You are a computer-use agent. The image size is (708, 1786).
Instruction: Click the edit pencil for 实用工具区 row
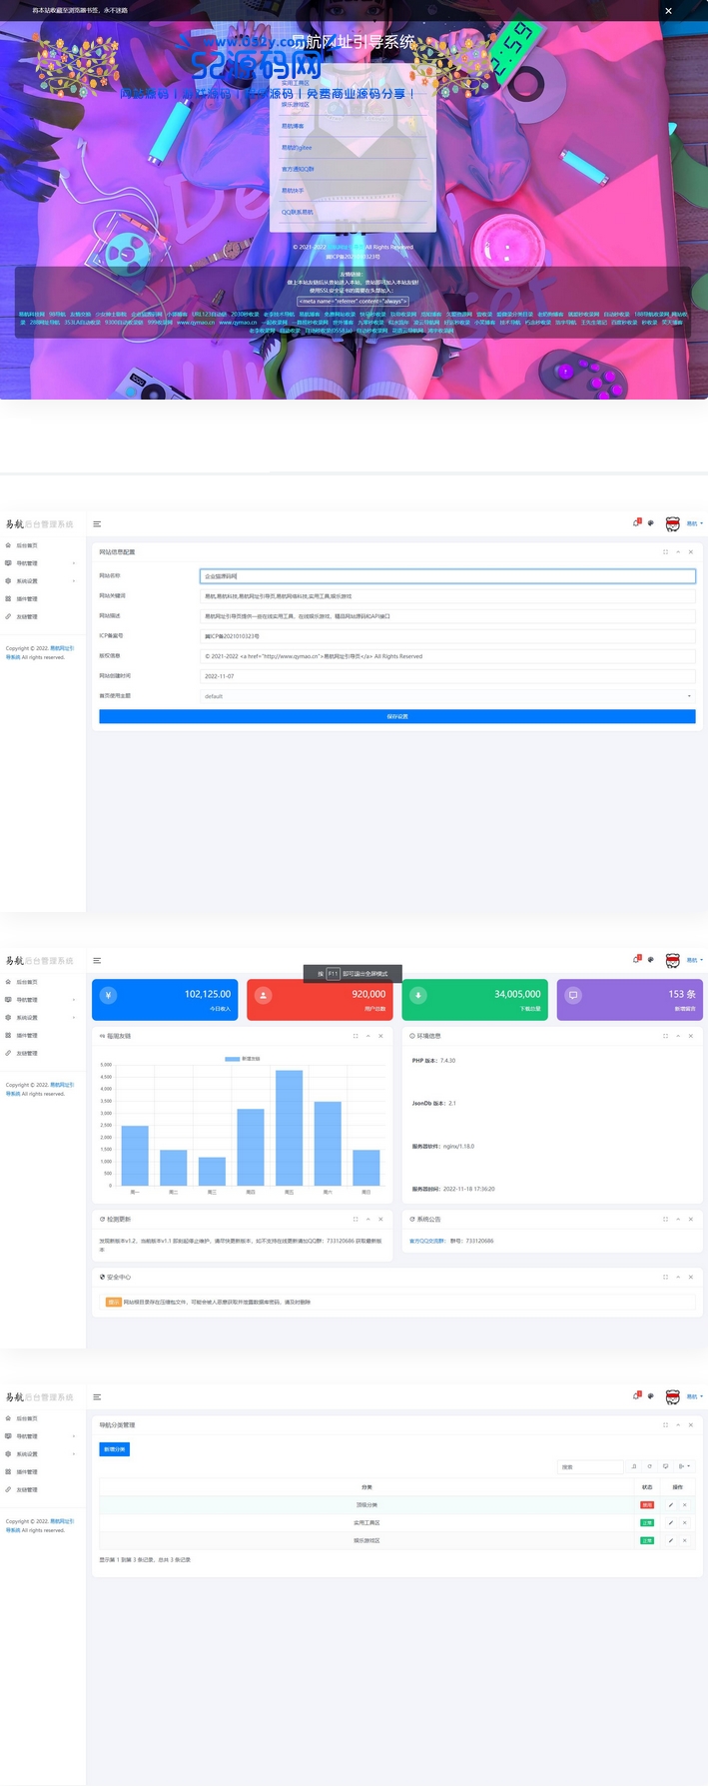pyautogui.click(x=670, y=1522)
